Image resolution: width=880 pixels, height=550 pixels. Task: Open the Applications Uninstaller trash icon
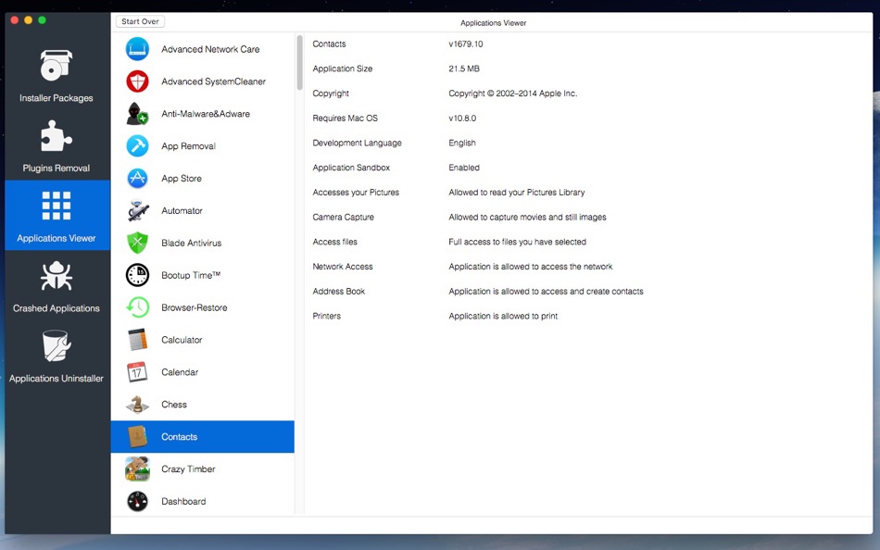point(57,345)
